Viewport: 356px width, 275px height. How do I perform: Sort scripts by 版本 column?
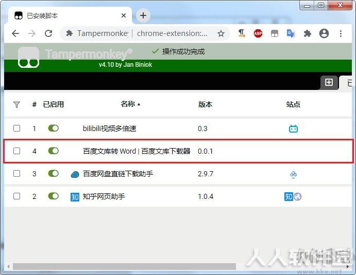click(x=205, y=104)
